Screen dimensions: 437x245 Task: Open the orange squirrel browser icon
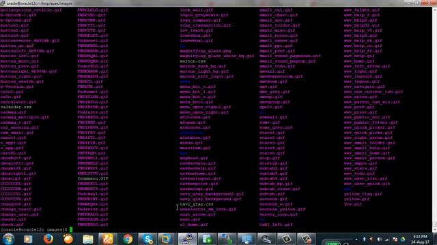pos(108,239)
